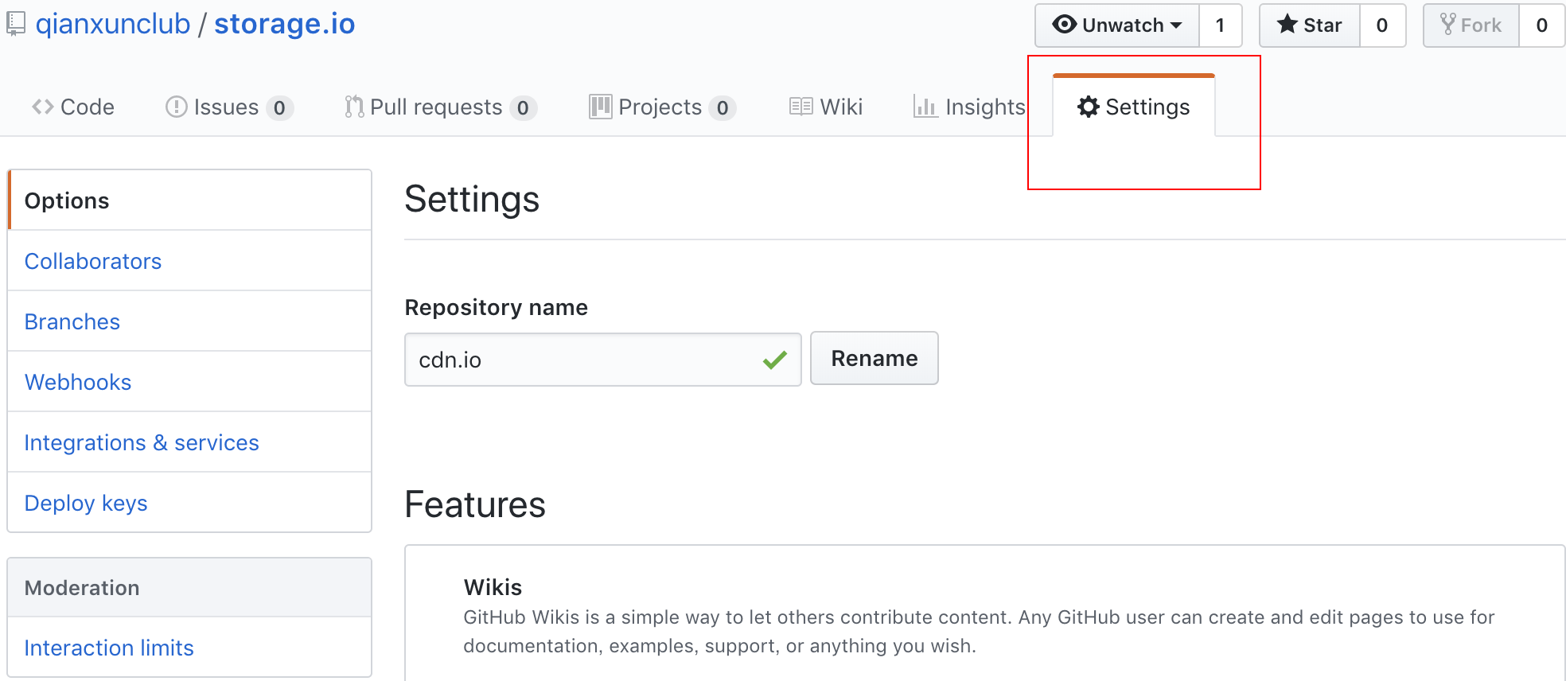Click the Issues exclamation circle icon

tap(176, 107)
